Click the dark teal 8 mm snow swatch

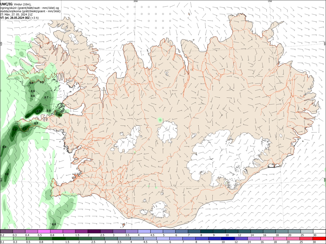point(207,231)
